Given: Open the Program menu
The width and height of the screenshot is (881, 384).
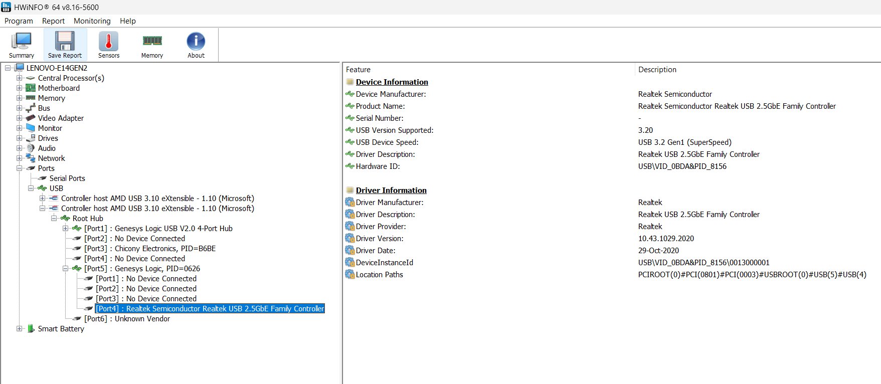Looking at the screenshot, I should 19,21.
